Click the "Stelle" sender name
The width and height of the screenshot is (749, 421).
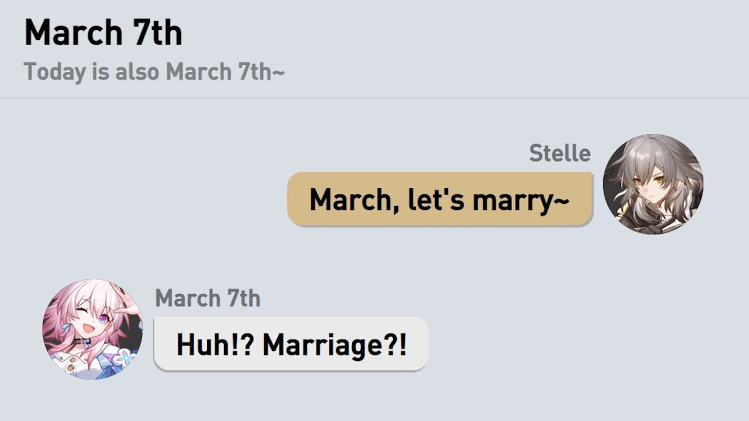pyautogui.click(x=559, y=153)
